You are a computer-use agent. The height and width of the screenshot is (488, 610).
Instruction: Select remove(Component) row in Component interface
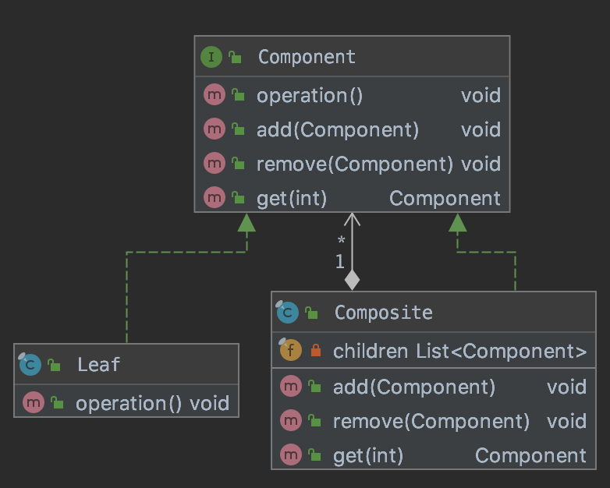point(352,163)
